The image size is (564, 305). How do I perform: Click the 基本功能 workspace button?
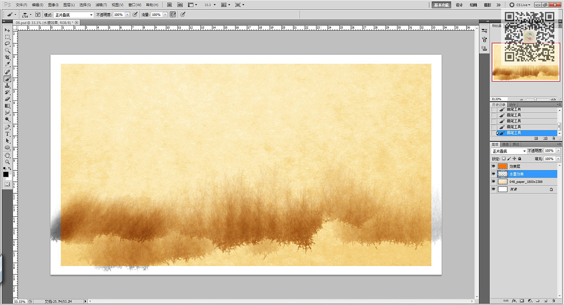[441, 5]
